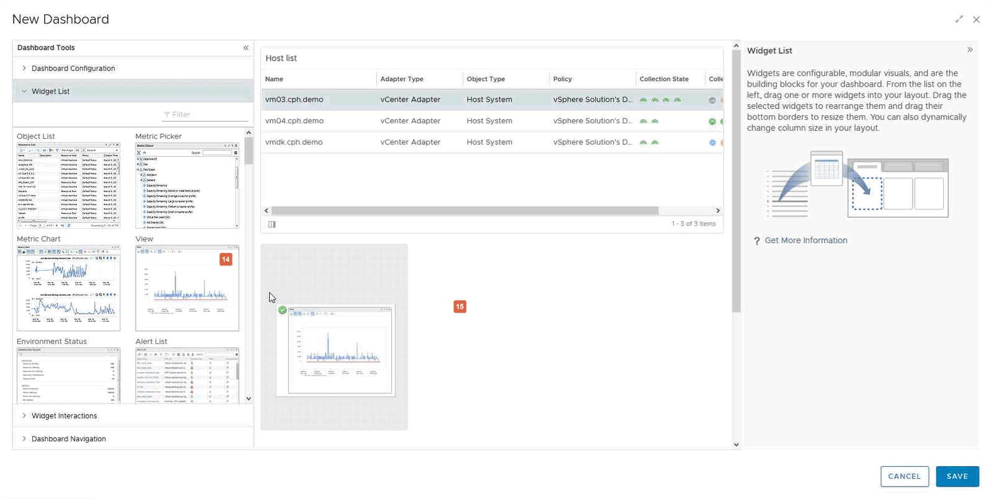
Task: Click collection state icons for vm03.cph.demo
Action: [660, 100]
